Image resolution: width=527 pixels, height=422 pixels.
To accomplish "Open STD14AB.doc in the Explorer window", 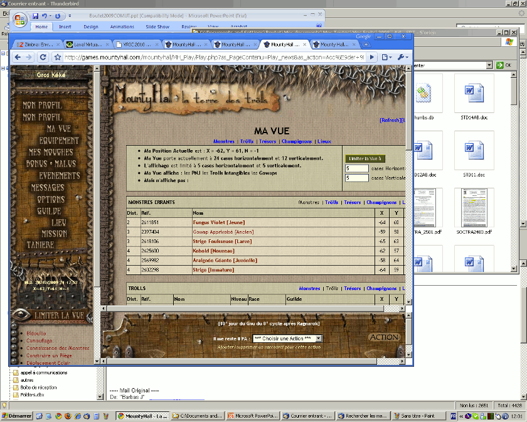I will tap(474, 97).
